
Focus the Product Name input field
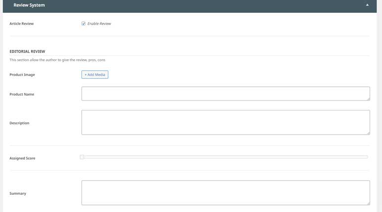point(225,94)
